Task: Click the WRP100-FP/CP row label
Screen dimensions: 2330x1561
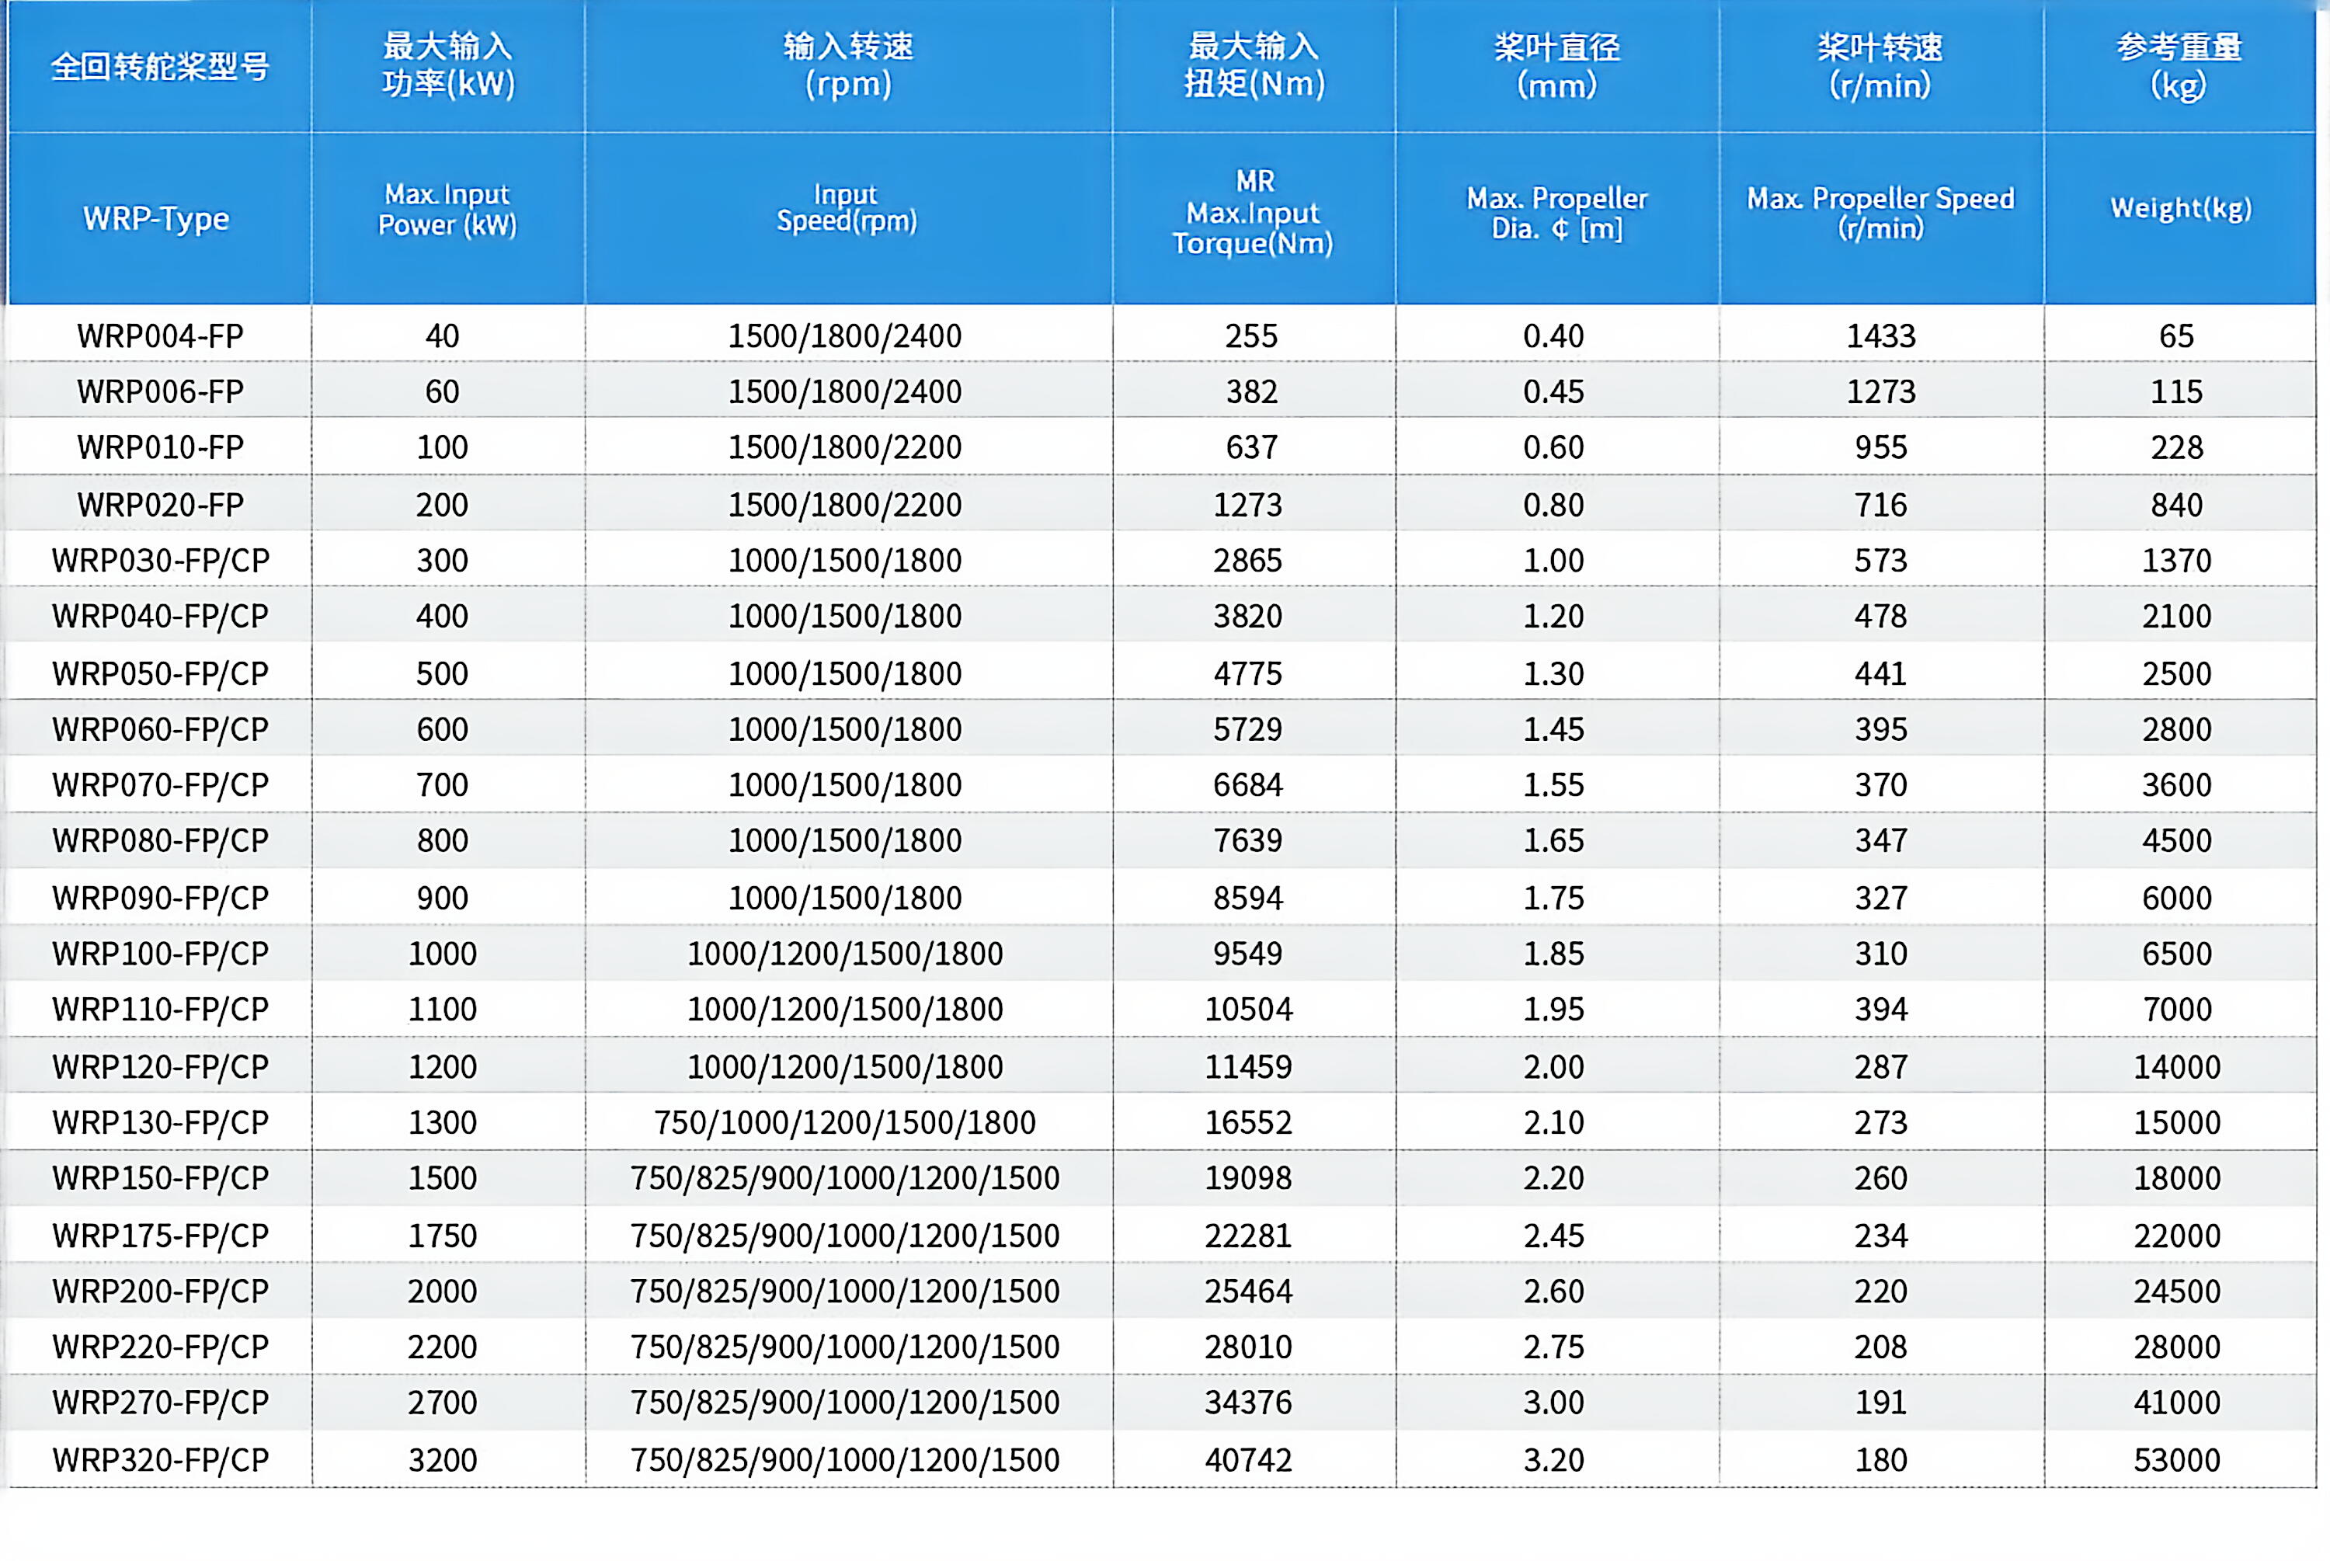Action: (x=160, y=954)
